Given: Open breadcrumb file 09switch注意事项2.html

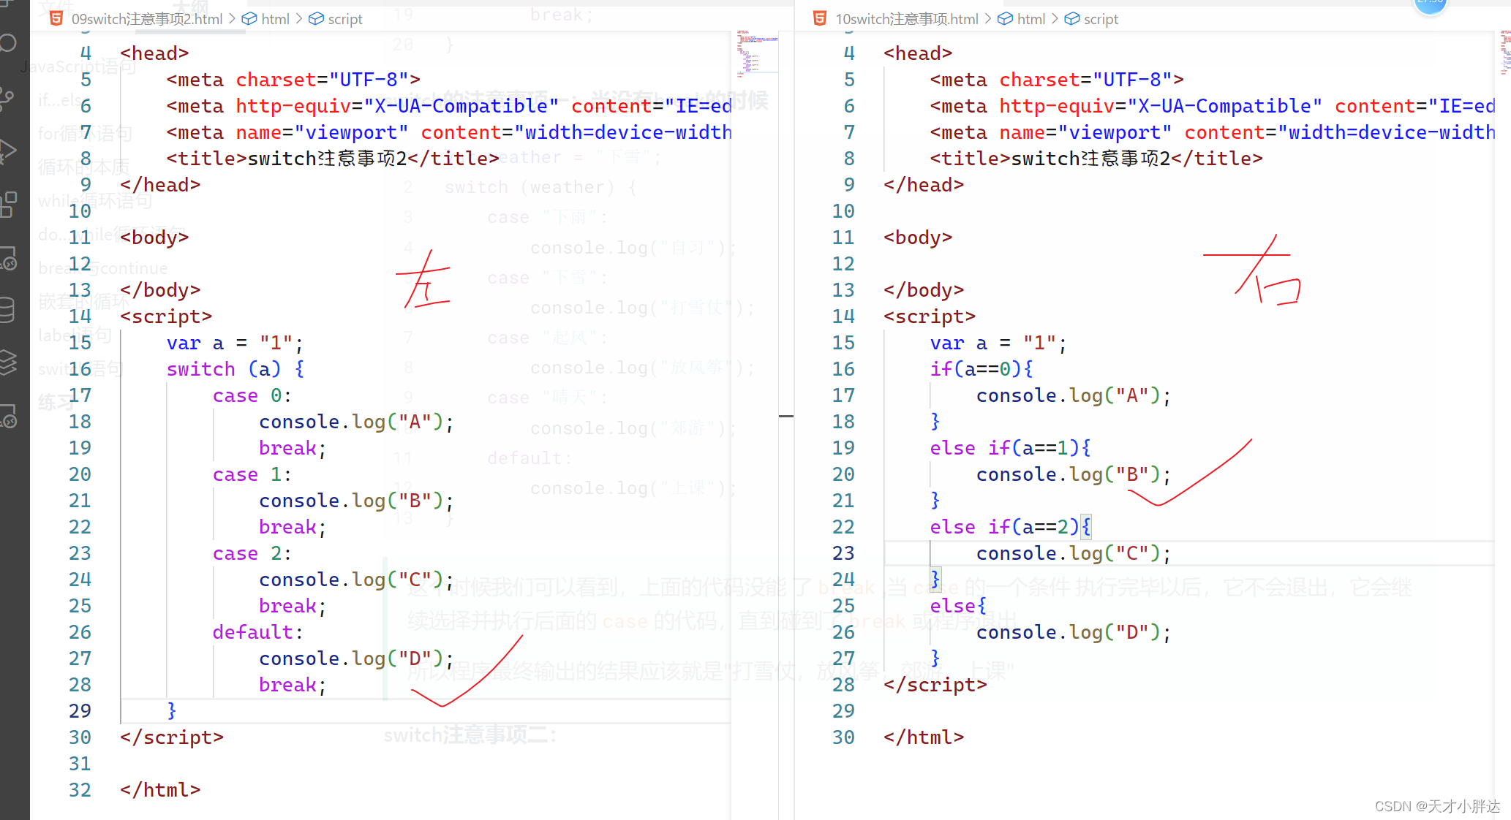Looking at the screenshot, I should tap(147, 19).
